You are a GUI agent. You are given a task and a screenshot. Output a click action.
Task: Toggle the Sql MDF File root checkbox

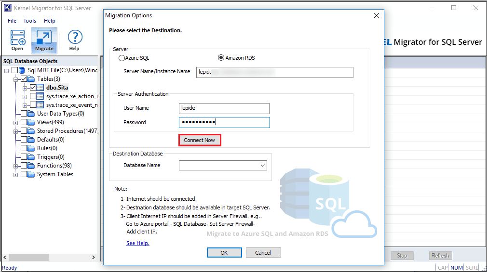pyautogui.click(x=14, y=70)
